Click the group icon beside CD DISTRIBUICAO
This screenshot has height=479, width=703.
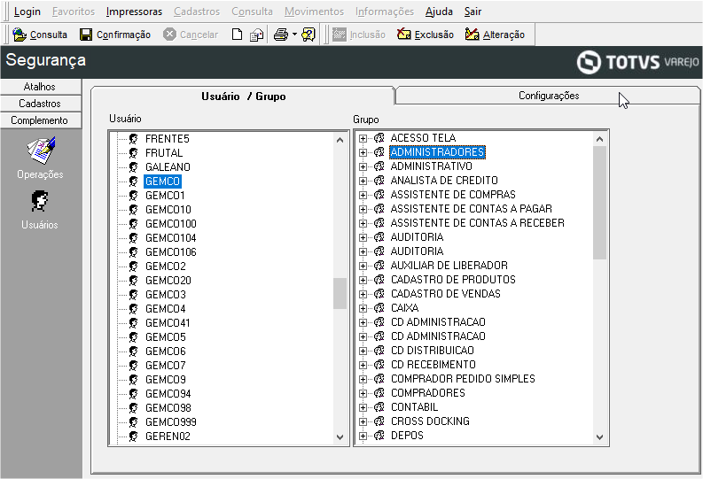(x=379, y=351)
